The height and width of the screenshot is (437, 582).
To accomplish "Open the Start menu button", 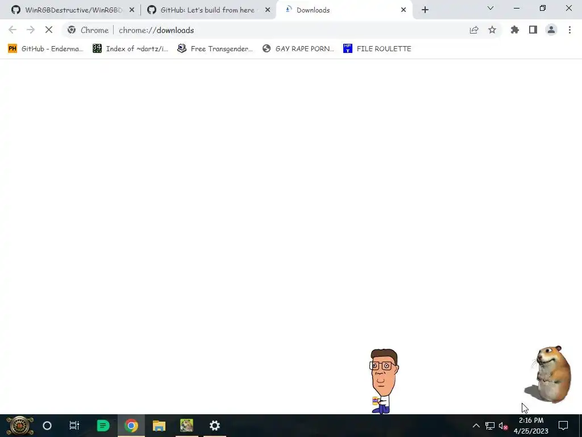I will [20, 426].
